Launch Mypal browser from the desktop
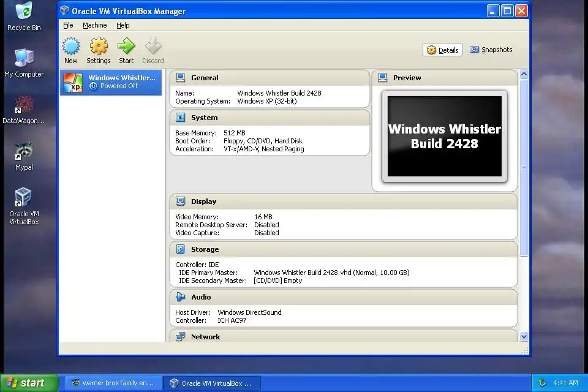588x392 pixels. 24,156
